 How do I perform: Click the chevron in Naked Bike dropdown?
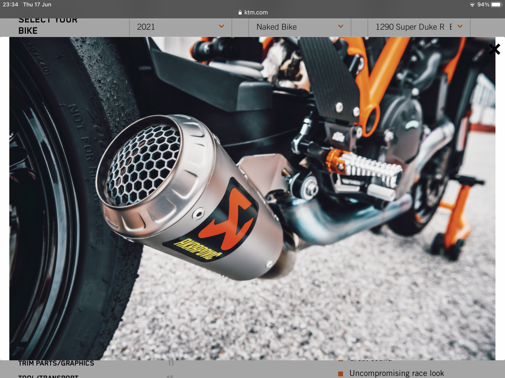[341, 26]
